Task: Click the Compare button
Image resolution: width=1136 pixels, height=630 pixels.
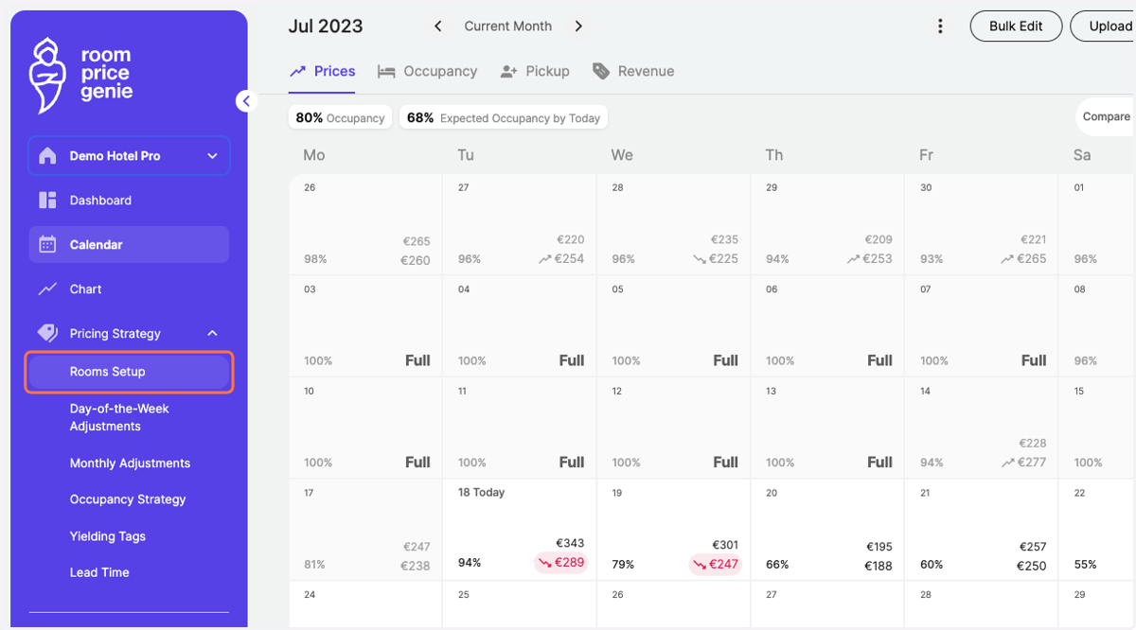Action: point(1106,117)
